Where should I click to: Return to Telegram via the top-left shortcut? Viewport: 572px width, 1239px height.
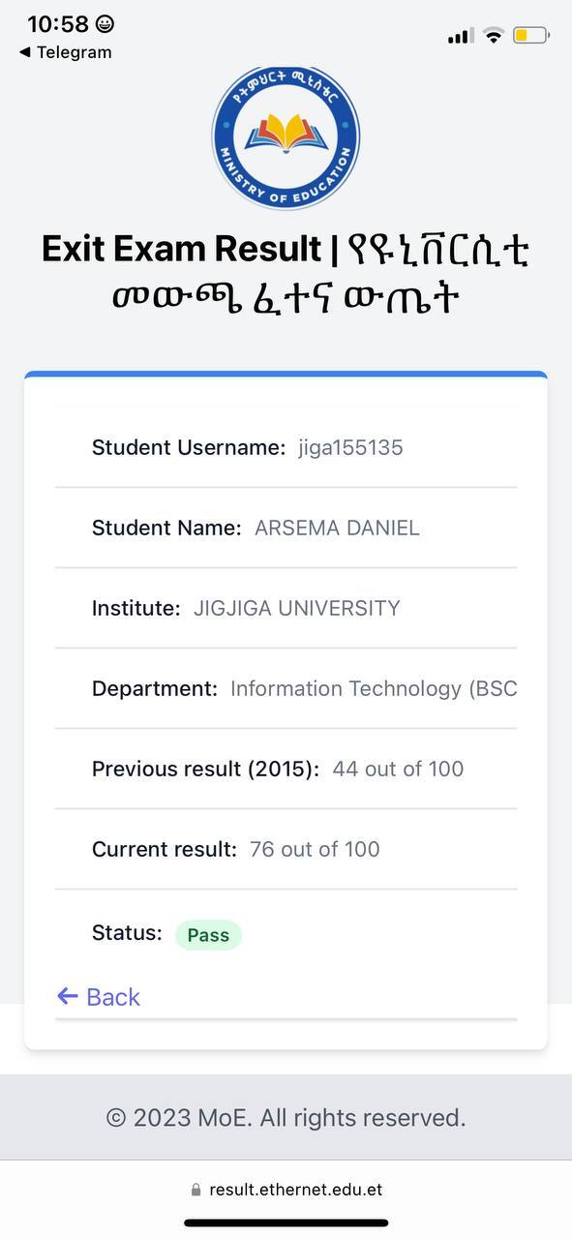[x=65, y=52]
